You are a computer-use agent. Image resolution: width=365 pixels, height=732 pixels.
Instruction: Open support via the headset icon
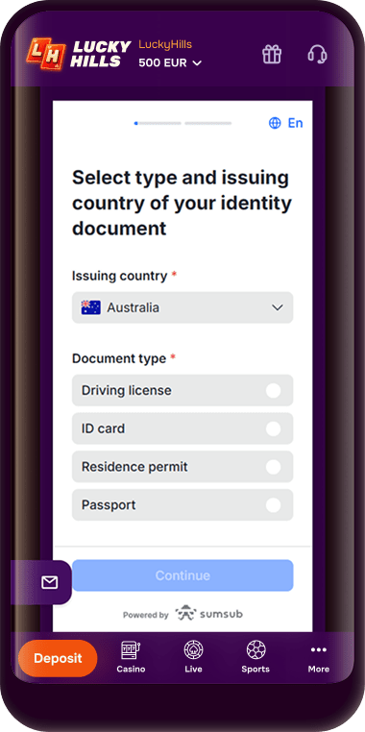pyautogui.click(x=317, y=54)
